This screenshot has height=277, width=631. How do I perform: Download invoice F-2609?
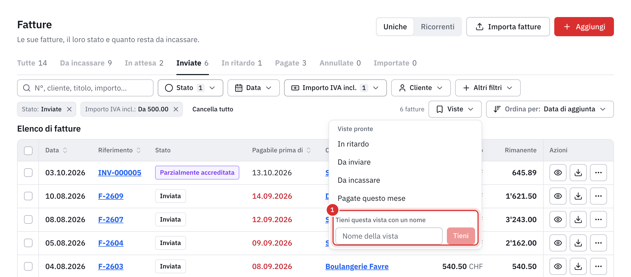578,196
